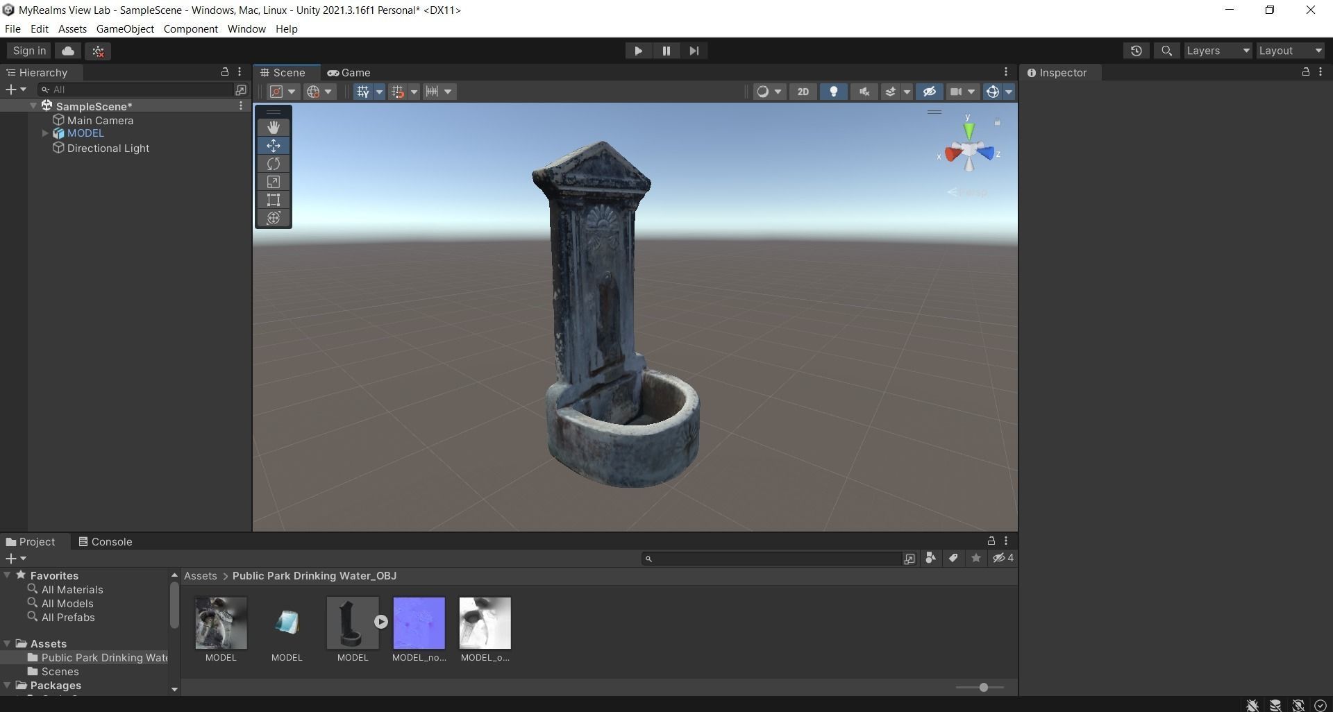Expand the MODEL asset sub-assets arrow
1333x712 pixels.
point(381,622)
